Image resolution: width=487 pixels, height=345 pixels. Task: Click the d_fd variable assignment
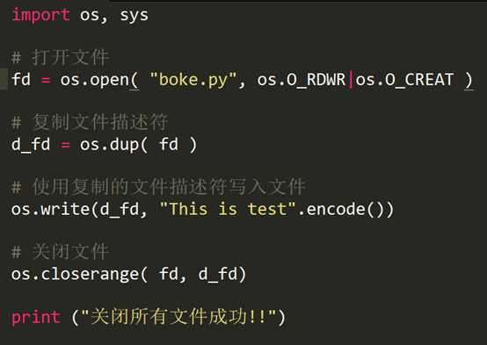click(x=31, y=145)
